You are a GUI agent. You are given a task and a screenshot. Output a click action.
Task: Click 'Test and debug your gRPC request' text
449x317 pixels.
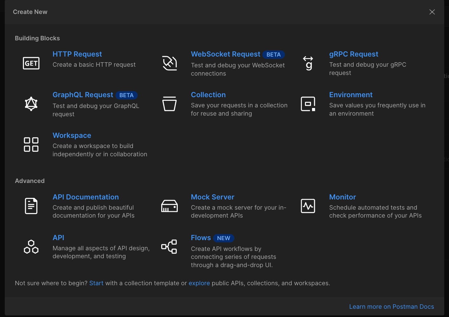(x=368, y=69)
